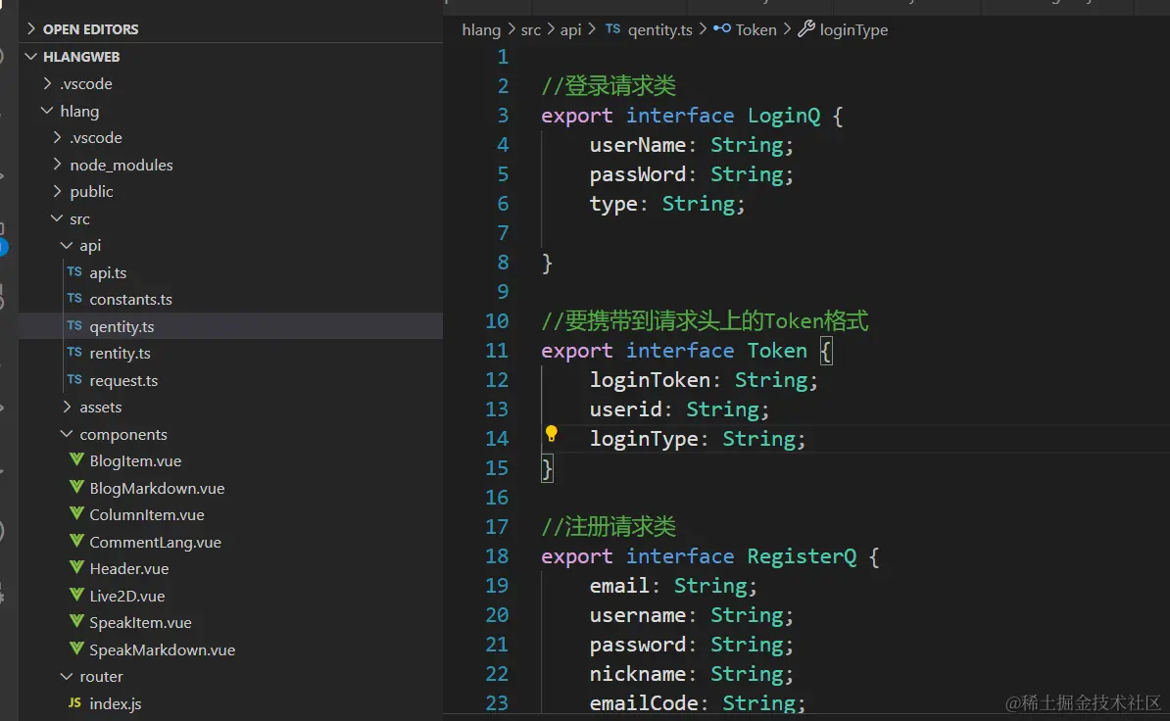The height and width of the screenshot is (721, 1170).
Task: Open BlogItem.vue component
Action: click(x=135, y=460)
